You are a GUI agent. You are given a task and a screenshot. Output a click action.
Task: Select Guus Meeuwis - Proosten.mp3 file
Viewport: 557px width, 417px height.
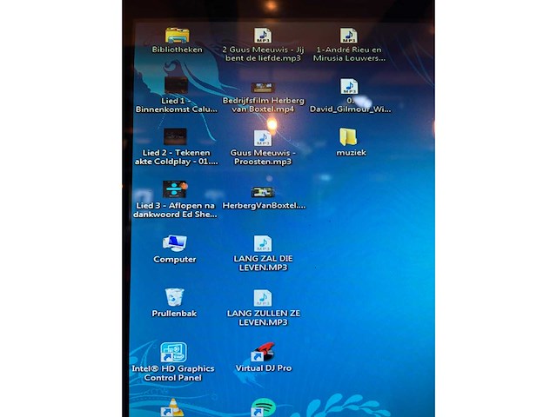[x=263, y=138]
